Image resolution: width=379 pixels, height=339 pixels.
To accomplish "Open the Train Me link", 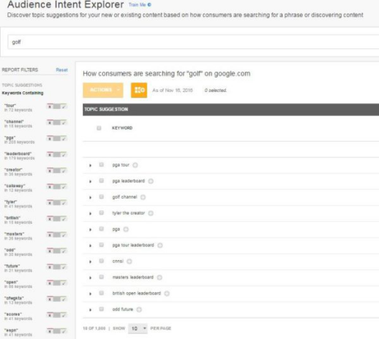I will point(138,4).
